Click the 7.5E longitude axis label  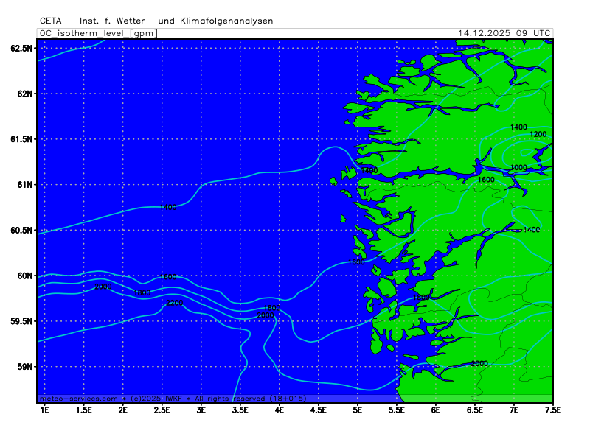(x=552, y=409)
